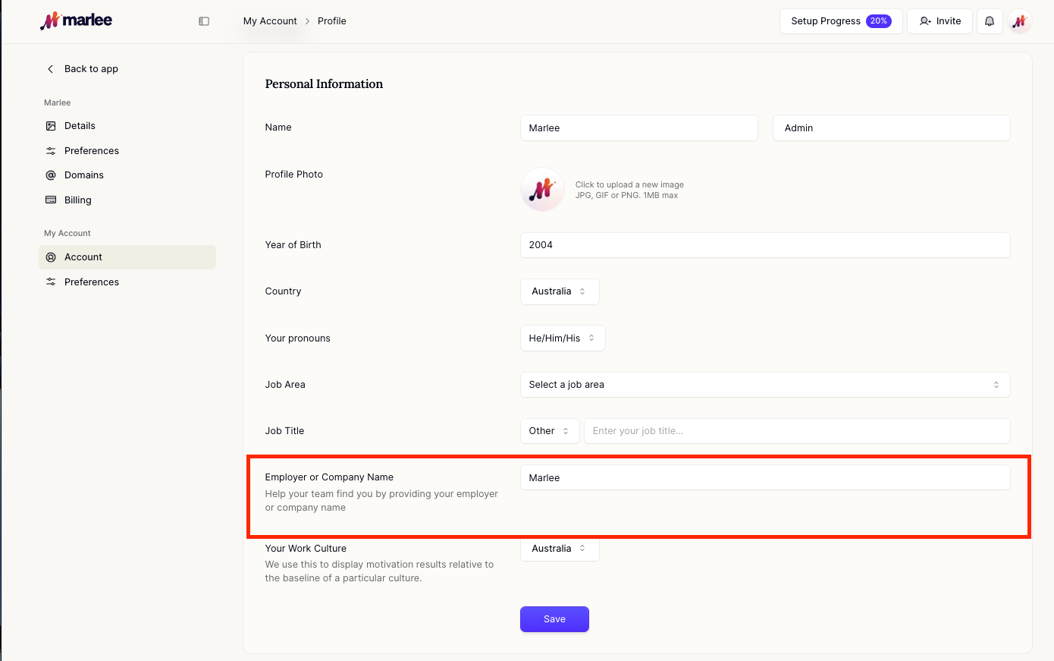
Task: Open Setup Progress button
Action: coord(841,21)
